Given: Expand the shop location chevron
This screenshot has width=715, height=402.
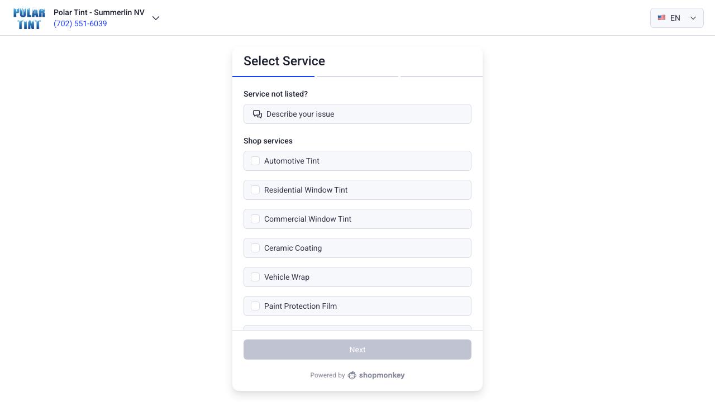Looking at the screenshot, I should pos(156,18).
